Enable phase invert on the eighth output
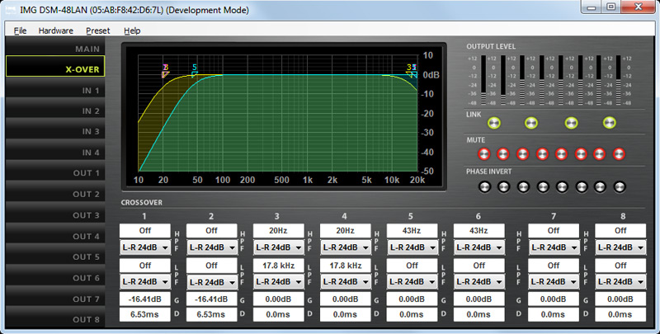Viewport: 660px width, 334px height. [620, 186]
